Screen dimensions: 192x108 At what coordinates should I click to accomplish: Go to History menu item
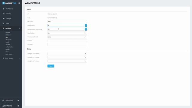[8, 14]
